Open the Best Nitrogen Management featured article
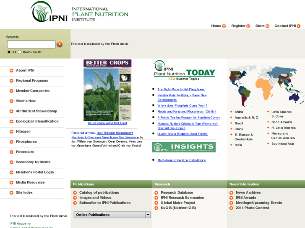This screenshot has width=305, height=228. (x=105, y=135)
